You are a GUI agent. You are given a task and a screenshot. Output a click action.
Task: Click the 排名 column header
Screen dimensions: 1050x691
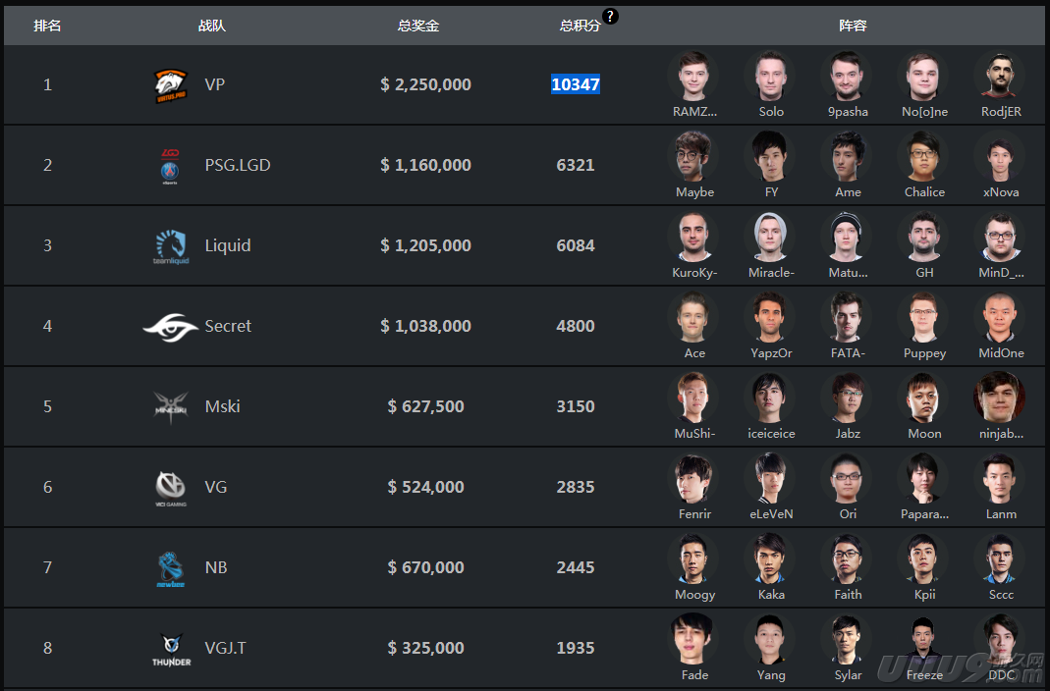pos(47,26)
